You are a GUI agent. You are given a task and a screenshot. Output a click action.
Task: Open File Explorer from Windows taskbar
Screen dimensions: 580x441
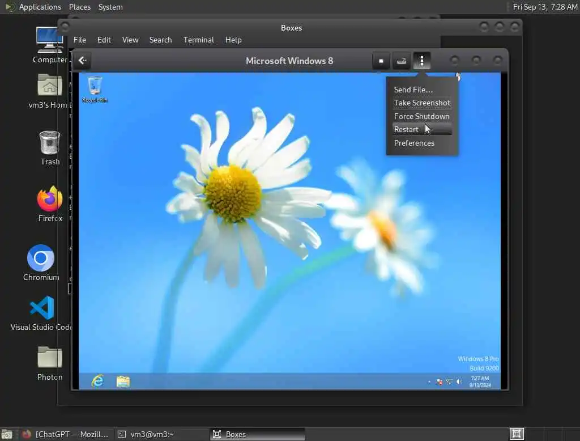click(123, 381)
